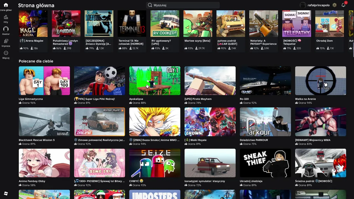354x199 pixels.
Task: Click the Liga Gimnastyczna title text
Action: click(x=31, y=99)
